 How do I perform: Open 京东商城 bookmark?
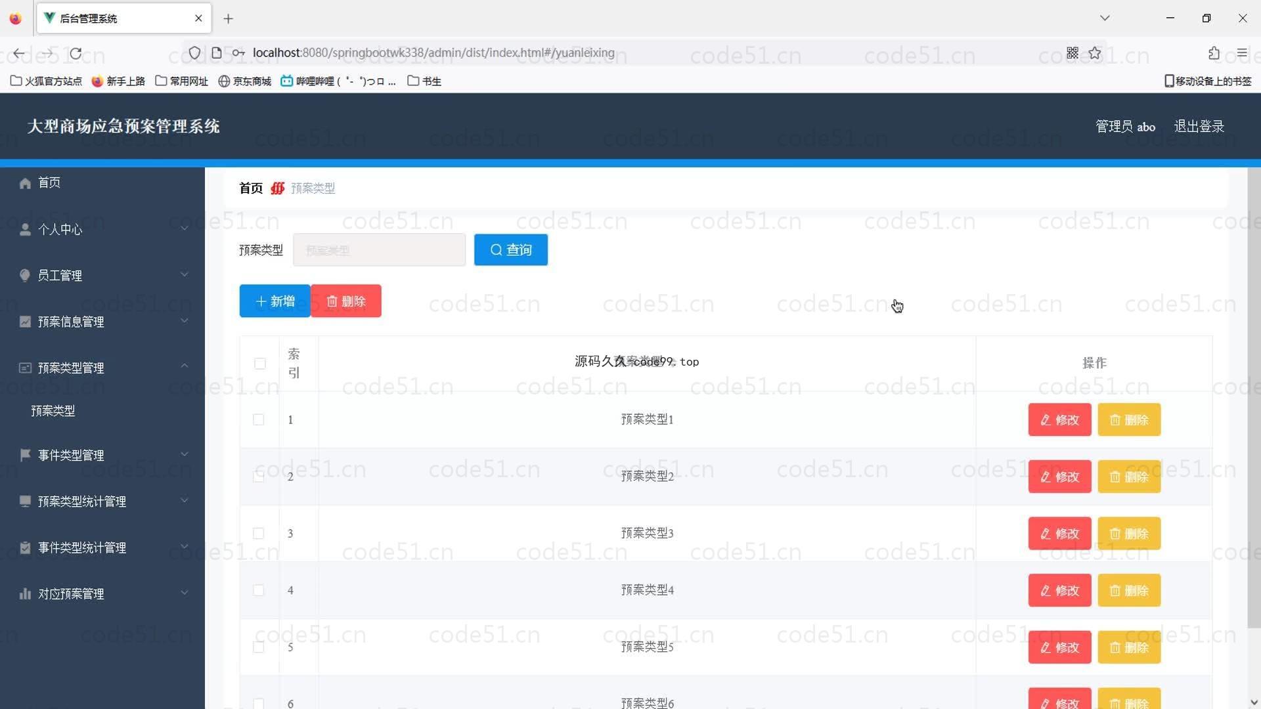(x=245, y=81)
